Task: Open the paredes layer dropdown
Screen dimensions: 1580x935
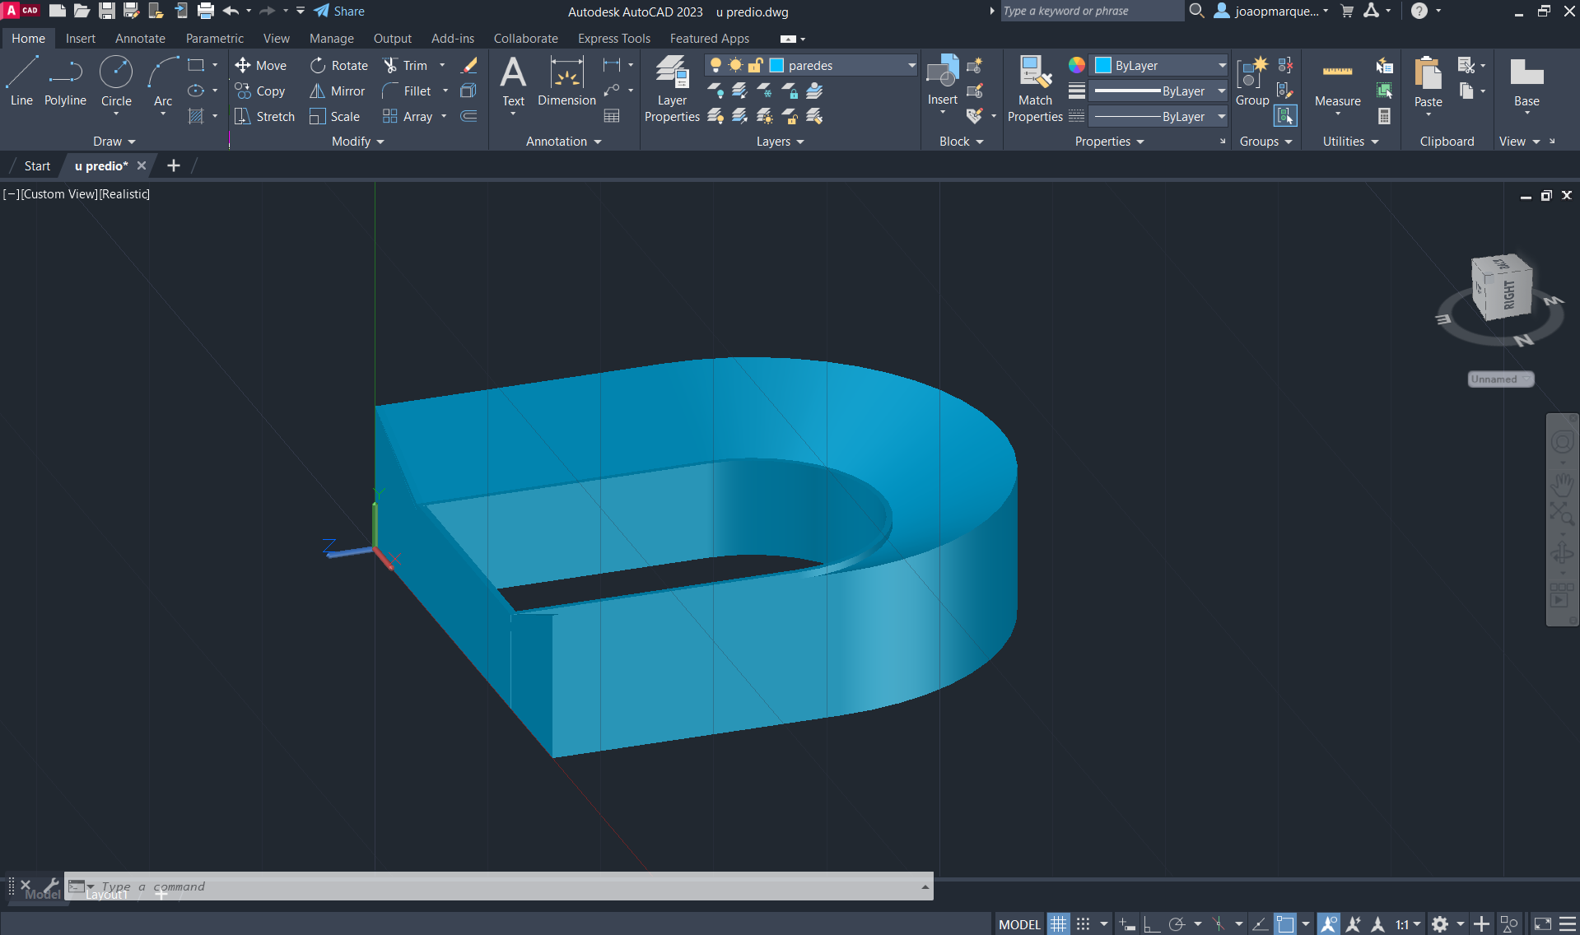Action: [911, 65]
